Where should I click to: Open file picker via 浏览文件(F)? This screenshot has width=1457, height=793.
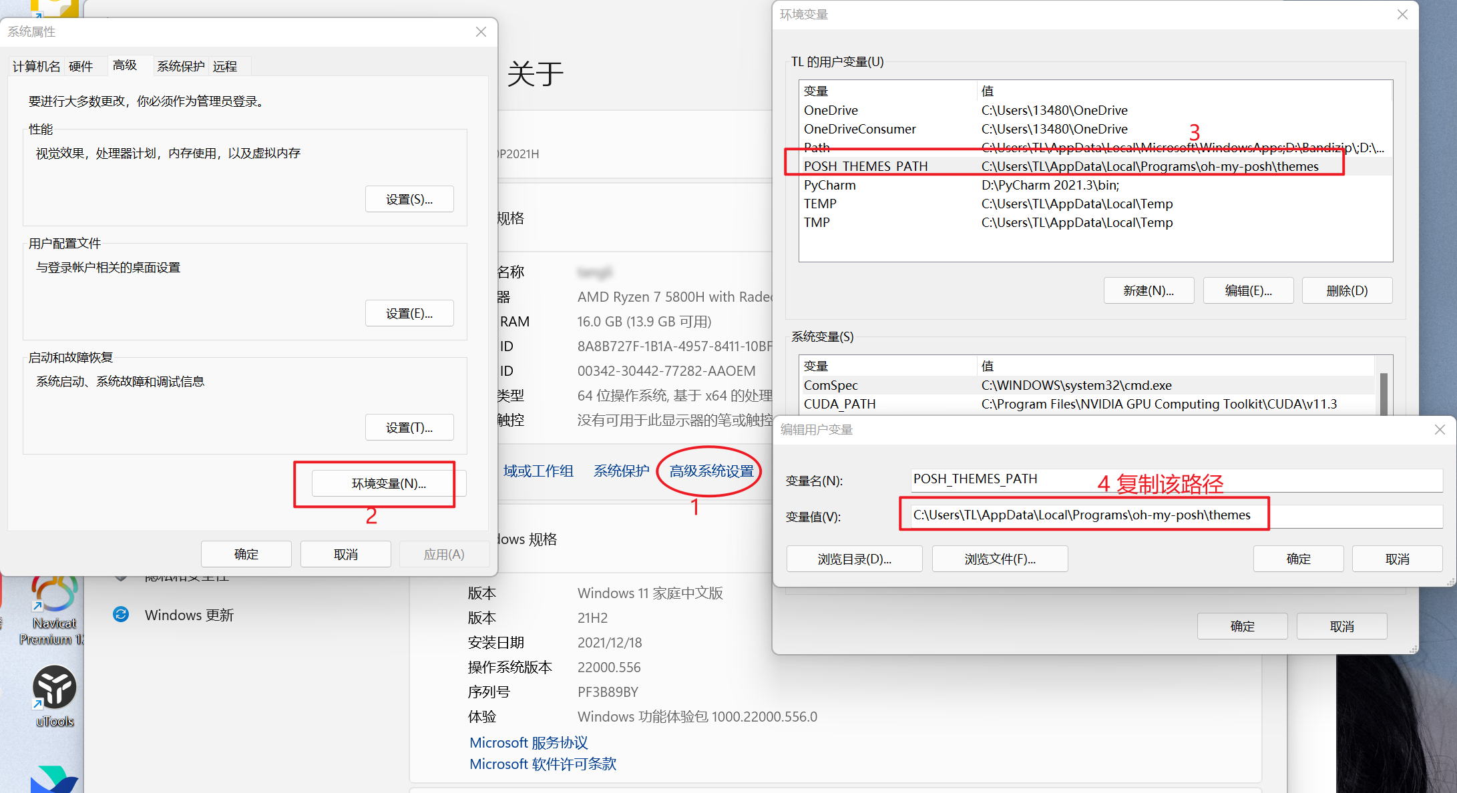coord(999,558)
